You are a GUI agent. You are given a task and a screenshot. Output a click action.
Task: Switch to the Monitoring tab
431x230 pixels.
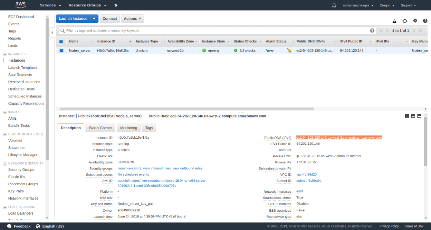(x=129, y=127)
